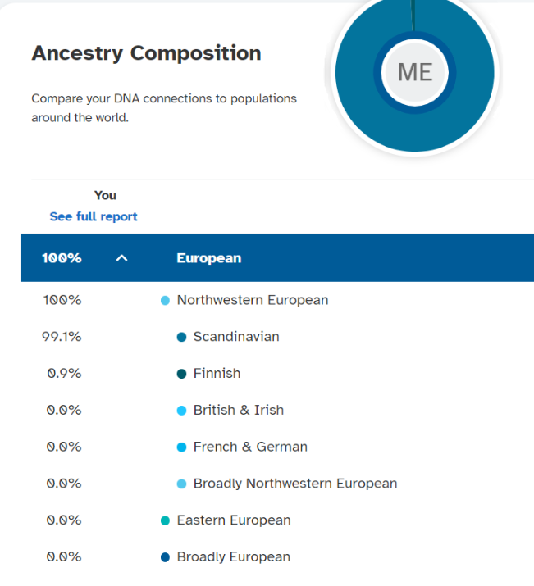Collapse the European section chevron
The image size is (534, 586).
click(121, 258)
